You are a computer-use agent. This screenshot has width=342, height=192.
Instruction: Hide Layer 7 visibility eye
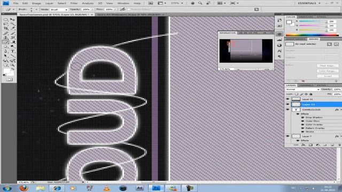(287, 137)
